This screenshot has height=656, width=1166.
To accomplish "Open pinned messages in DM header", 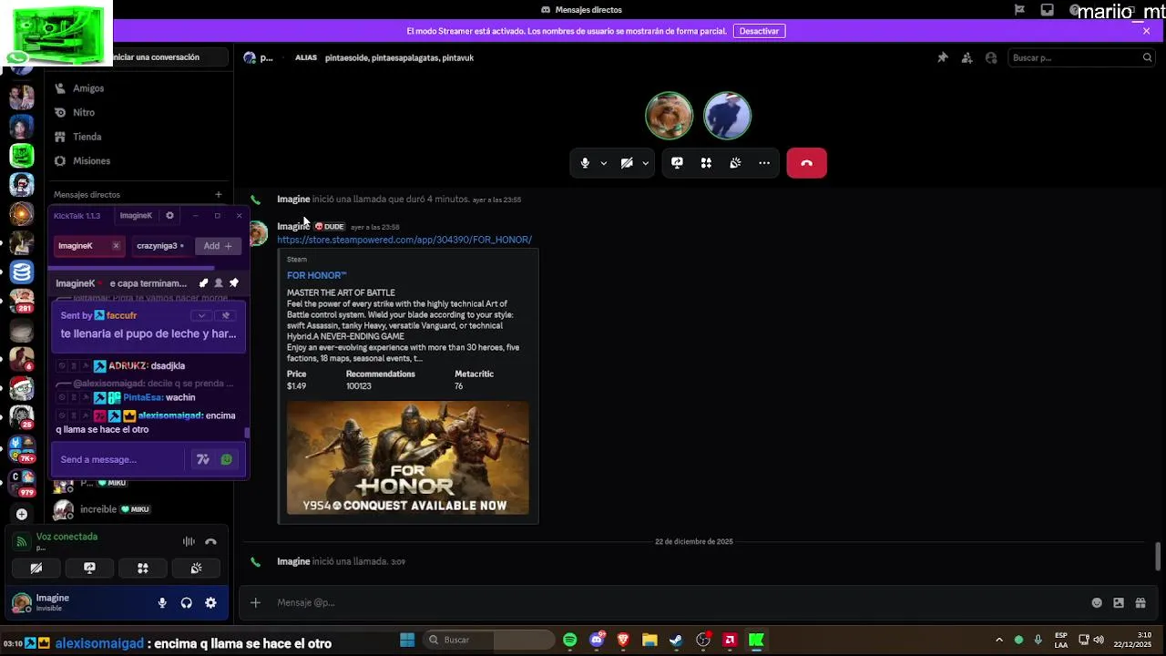I will [x=943, y=57].
